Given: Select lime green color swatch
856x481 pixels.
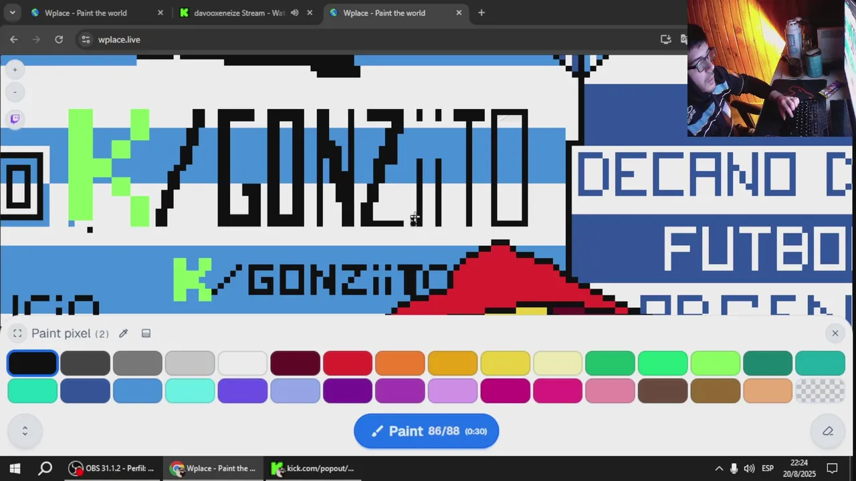Looking at the screenshot, I should click(x=715, y=363).
